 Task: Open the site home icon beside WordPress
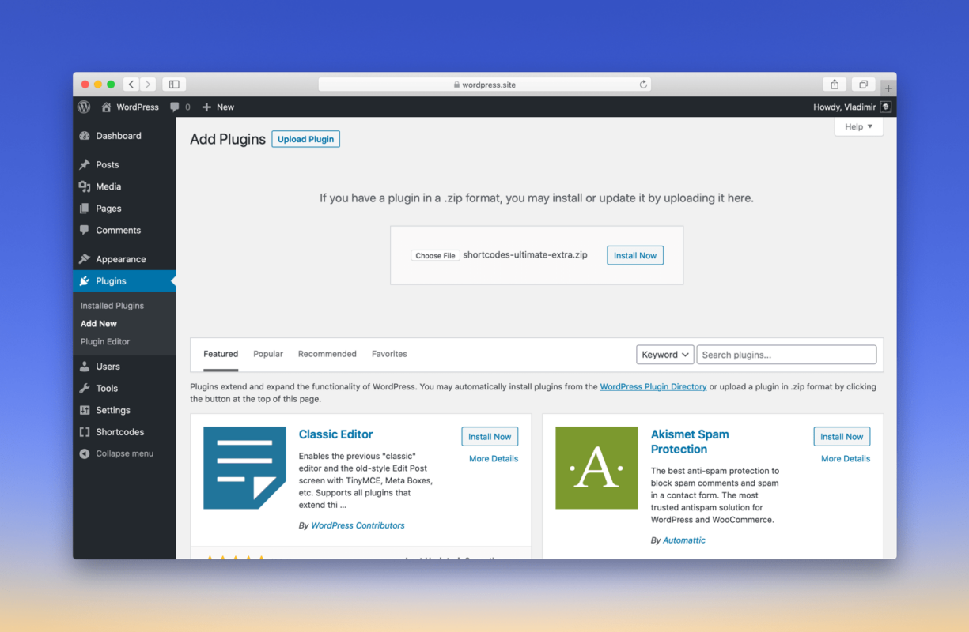tap(106, 107)
